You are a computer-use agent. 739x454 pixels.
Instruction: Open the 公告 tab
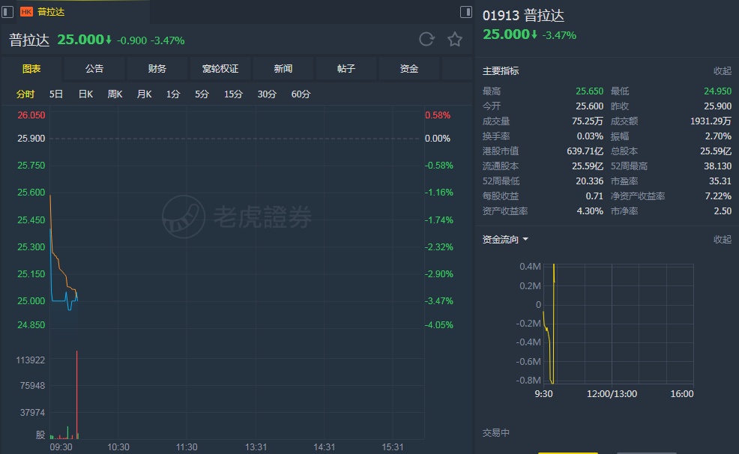point(94,69)
